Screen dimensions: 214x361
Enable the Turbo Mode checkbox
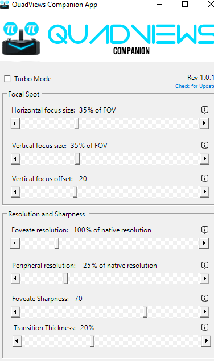coord(7,78)
